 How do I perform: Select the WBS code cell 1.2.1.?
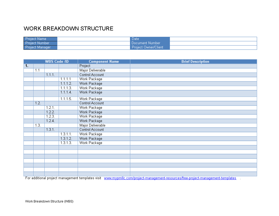pyautogui.click(x=52, y=108)
